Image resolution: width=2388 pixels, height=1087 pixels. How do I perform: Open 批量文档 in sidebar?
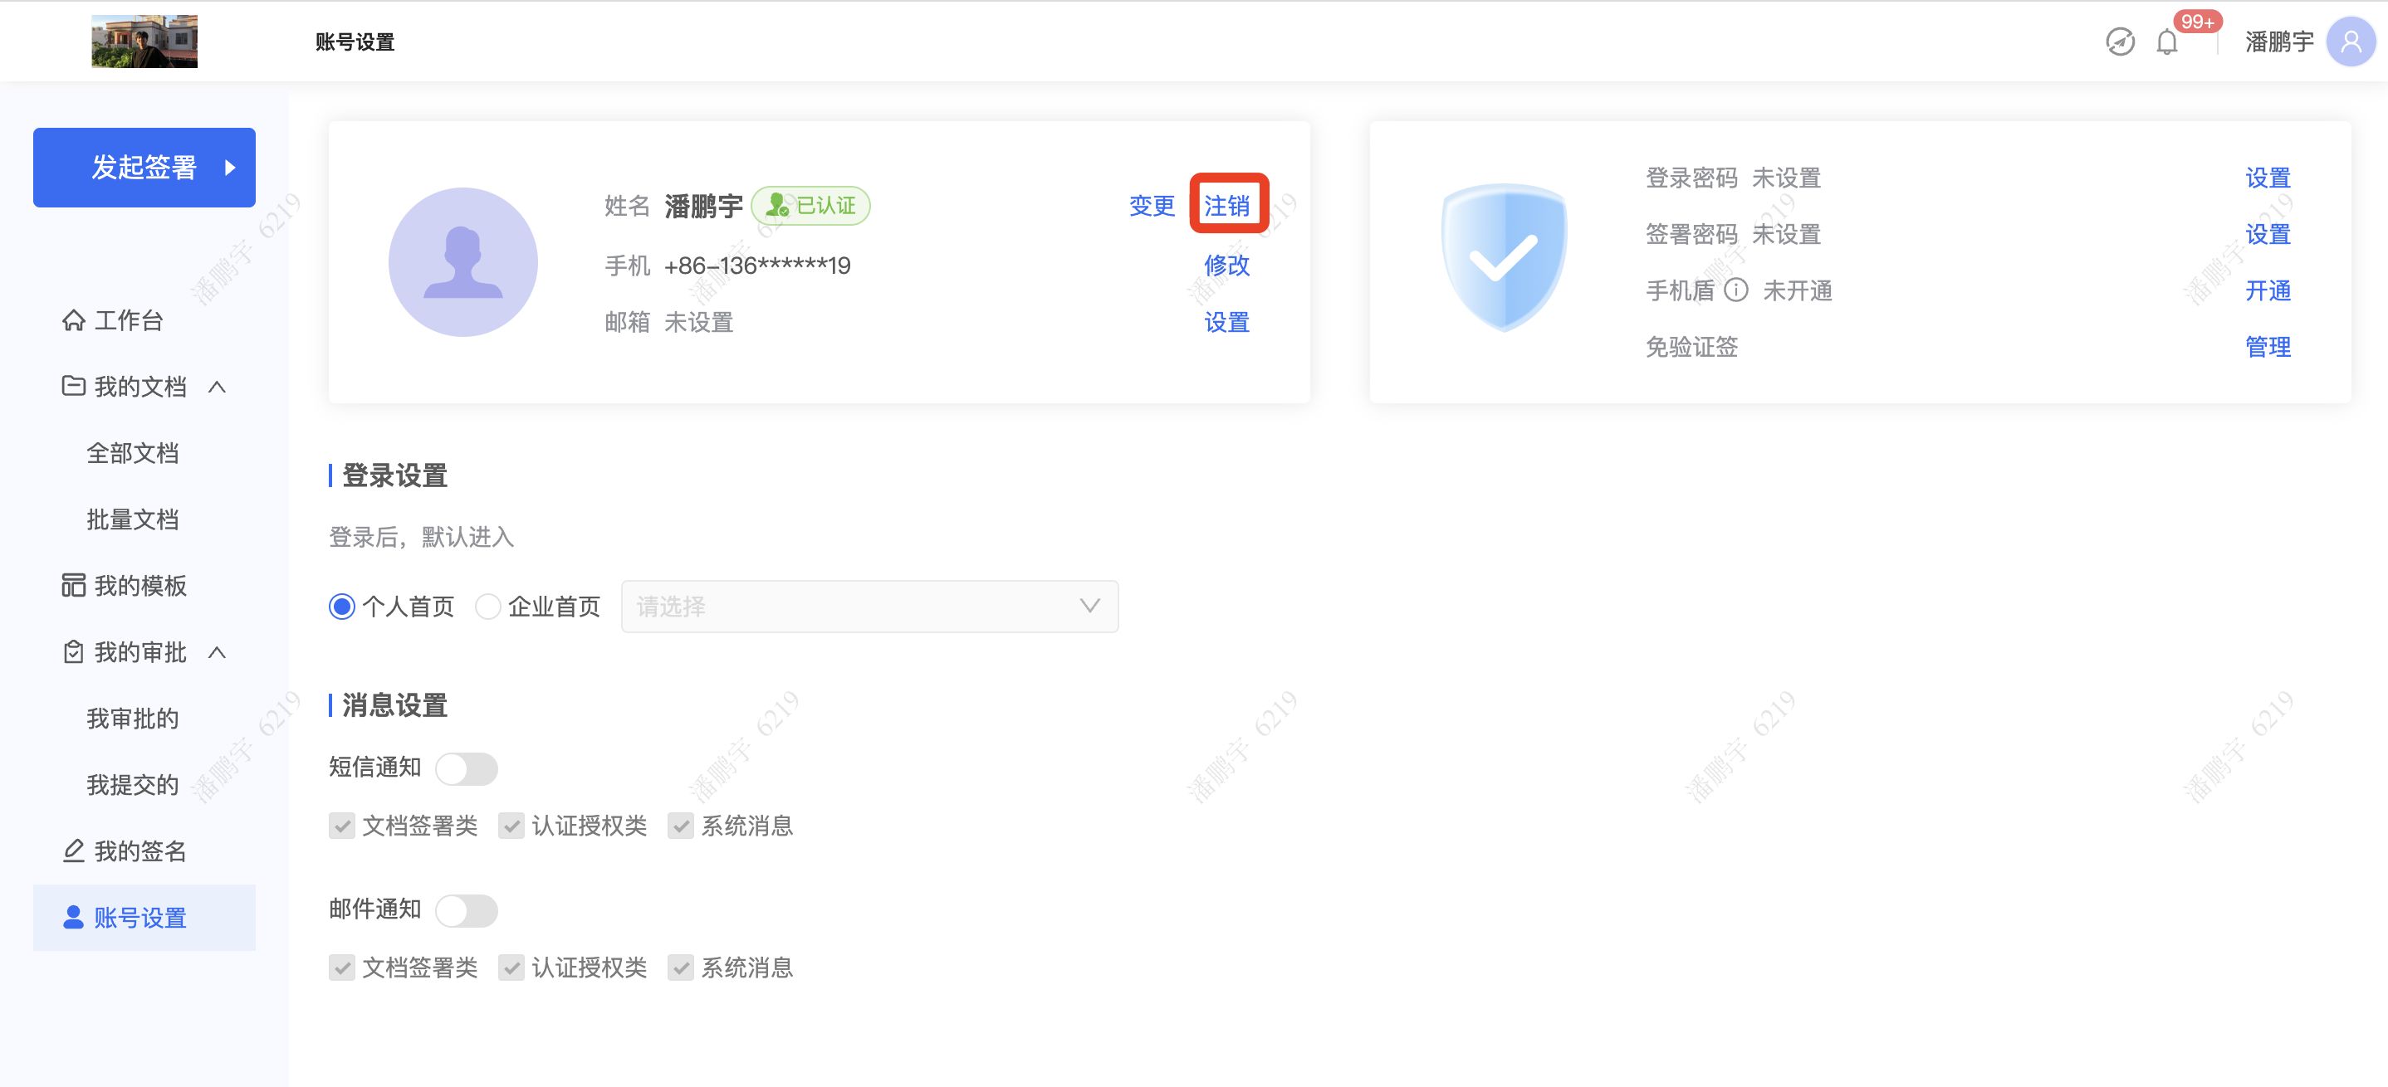(133, 519)
